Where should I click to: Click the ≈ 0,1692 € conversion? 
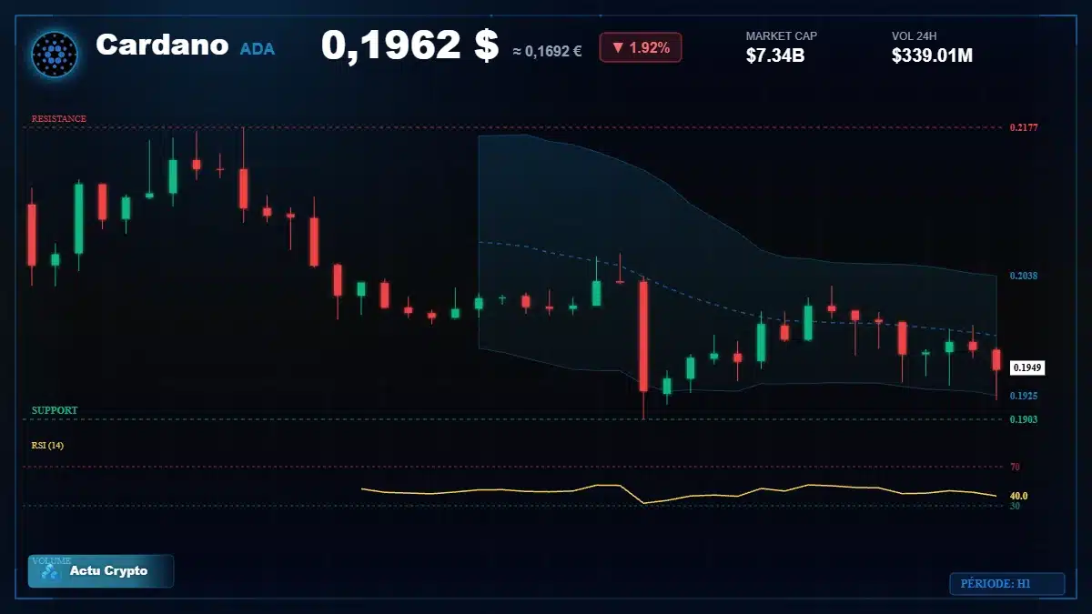[x=547, y=51]
